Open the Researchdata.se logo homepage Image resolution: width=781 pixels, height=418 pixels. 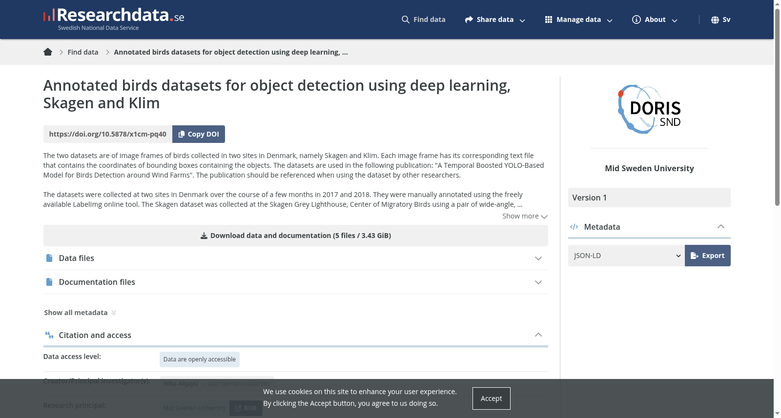114,19
